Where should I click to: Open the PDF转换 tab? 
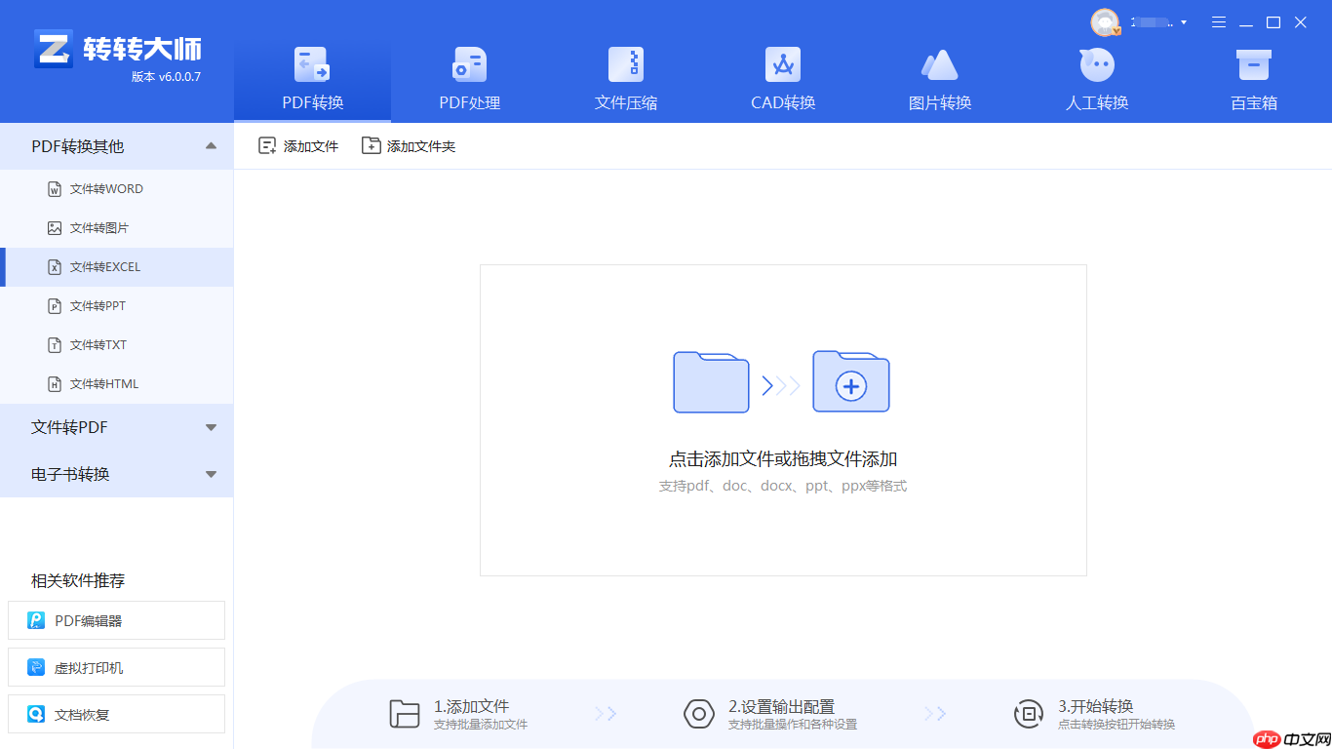312,82
